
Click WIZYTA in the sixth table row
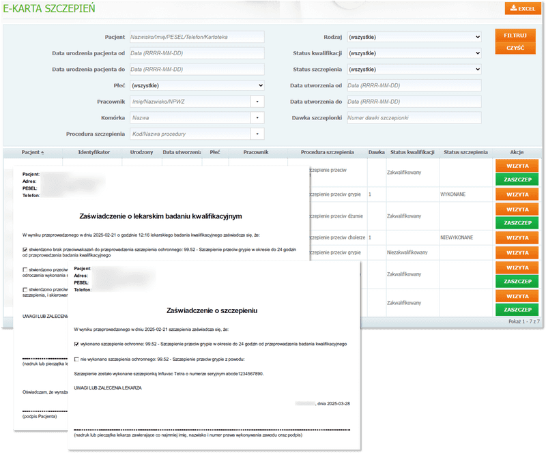517,267
